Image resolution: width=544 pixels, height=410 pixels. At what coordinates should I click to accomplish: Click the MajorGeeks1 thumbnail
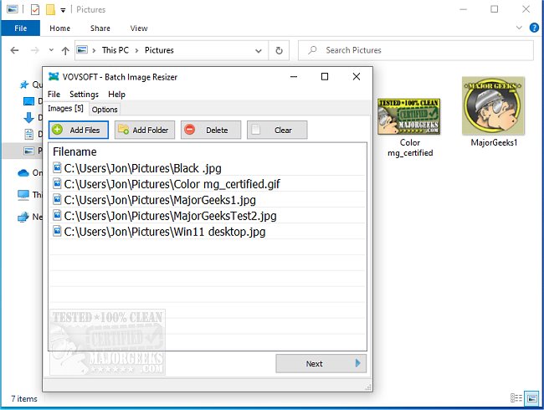click(x=493, y=106)
